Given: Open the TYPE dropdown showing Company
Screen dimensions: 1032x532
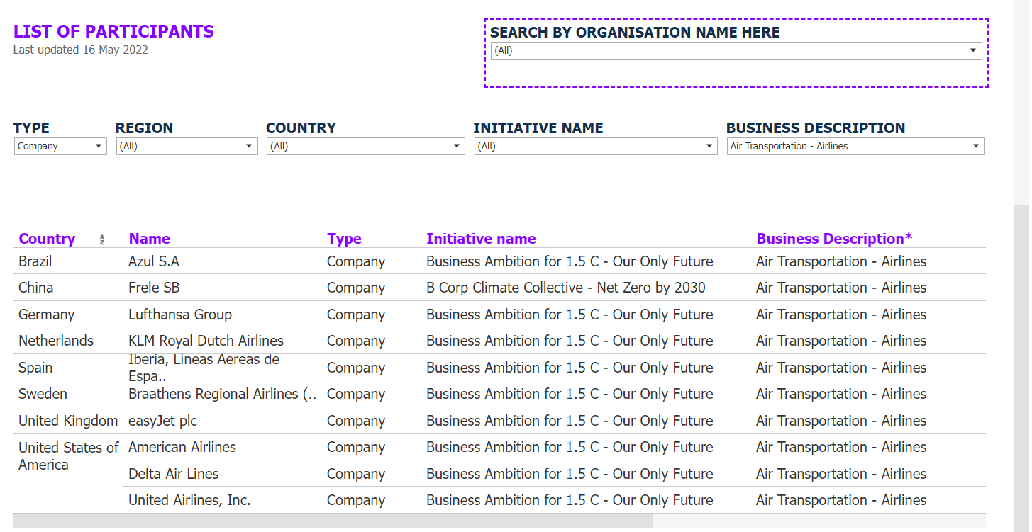Looking at the screenshot, I should pyautogui.click(x=60, y=146).
